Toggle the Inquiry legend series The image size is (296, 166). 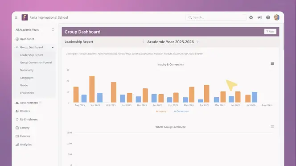coord(161,111)
